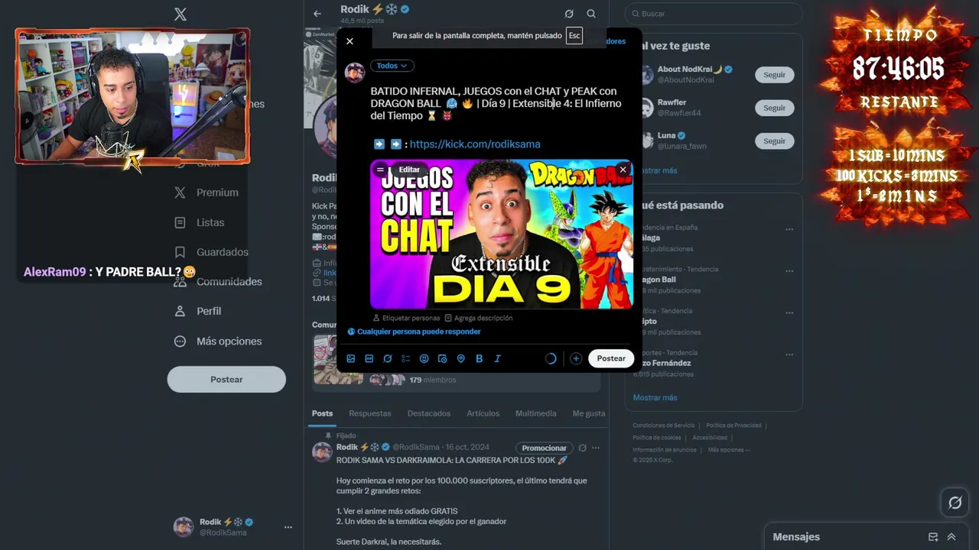
Task: Show more trends under Qué está pasando
Action: point(655,397)
